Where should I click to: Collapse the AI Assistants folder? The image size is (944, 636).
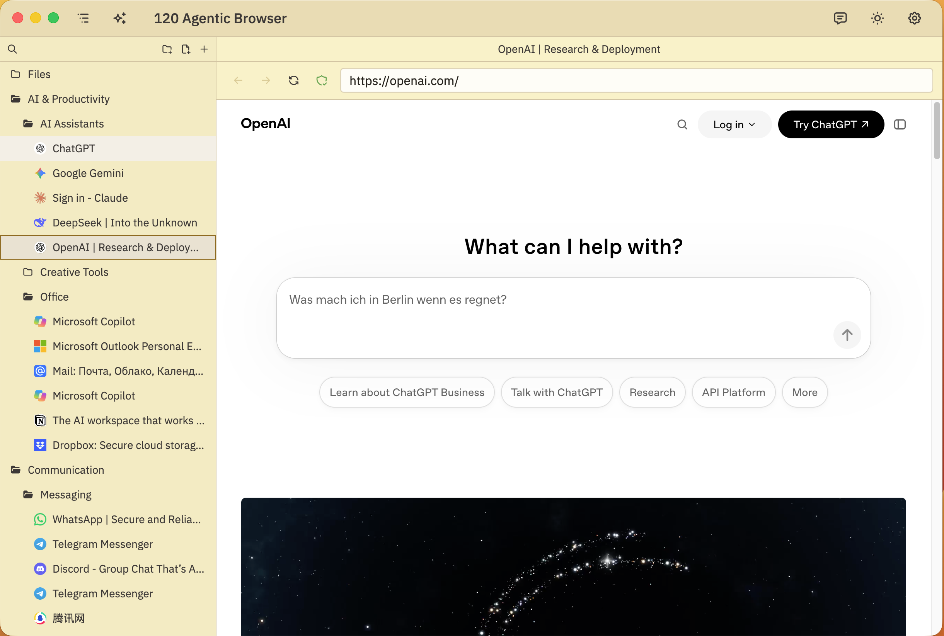(108, 124)
